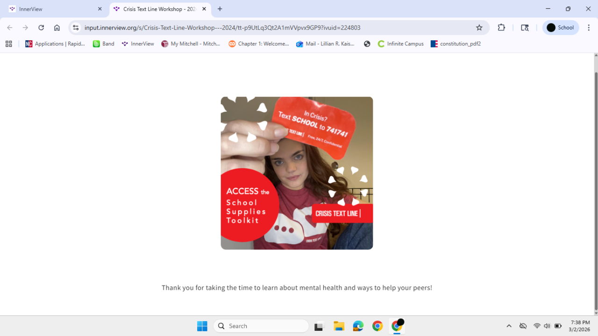Go forward in browser history
This screenshot has width=598, height=336.
point(25,28)
